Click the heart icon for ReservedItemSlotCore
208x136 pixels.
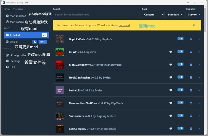(x=171, y=103)
